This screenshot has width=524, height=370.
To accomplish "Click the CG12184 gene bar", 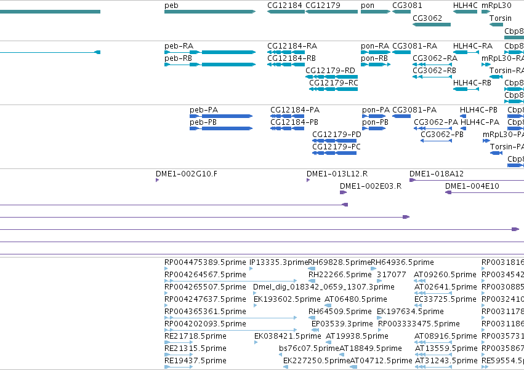I will (x=286, y=12).
